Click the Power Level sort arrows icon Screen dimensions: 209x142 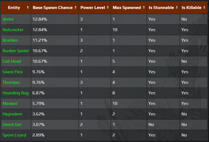click(108, 8)
